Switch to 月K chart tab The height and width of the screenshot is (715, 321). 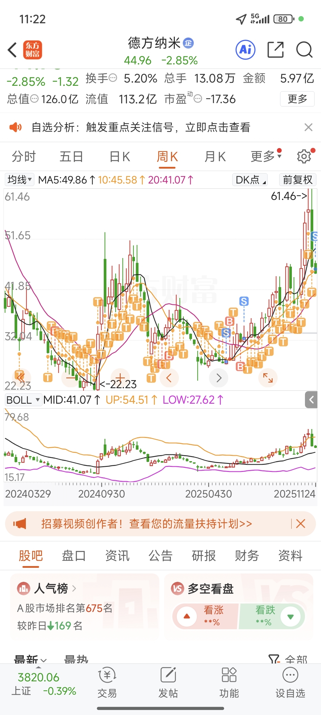click(215, 156)
